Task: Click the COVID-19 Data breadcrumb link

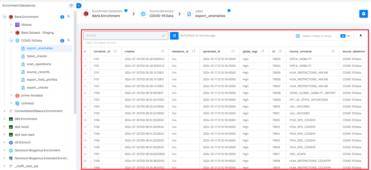Action: click(x=161, y=16)
